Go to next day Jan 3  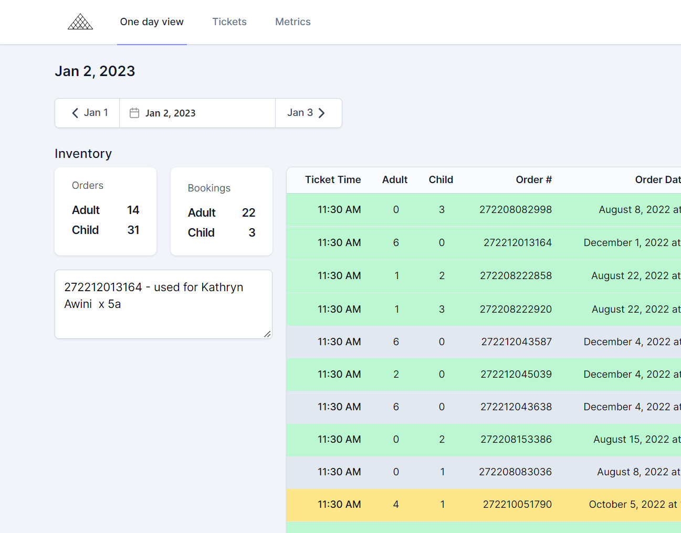click(x=309, y=113)
